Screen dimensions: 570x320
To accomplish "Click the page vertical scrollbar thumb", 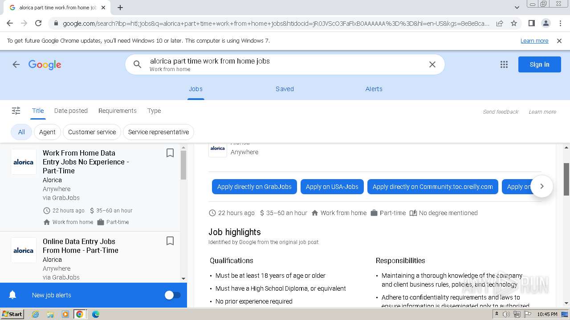I will click(566, 179).
